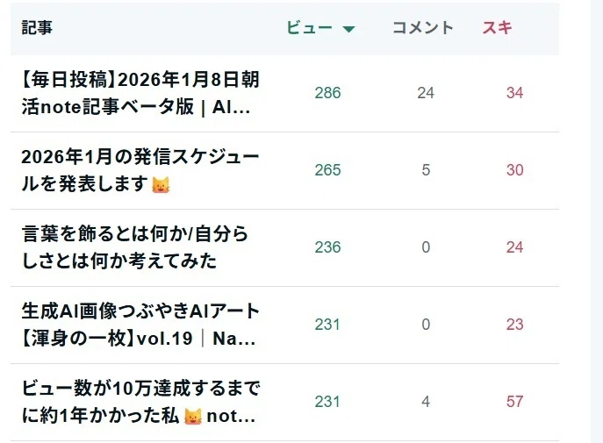Open the 言葉を飾るとは何か article
603x443 pixels.
(135, 247)
